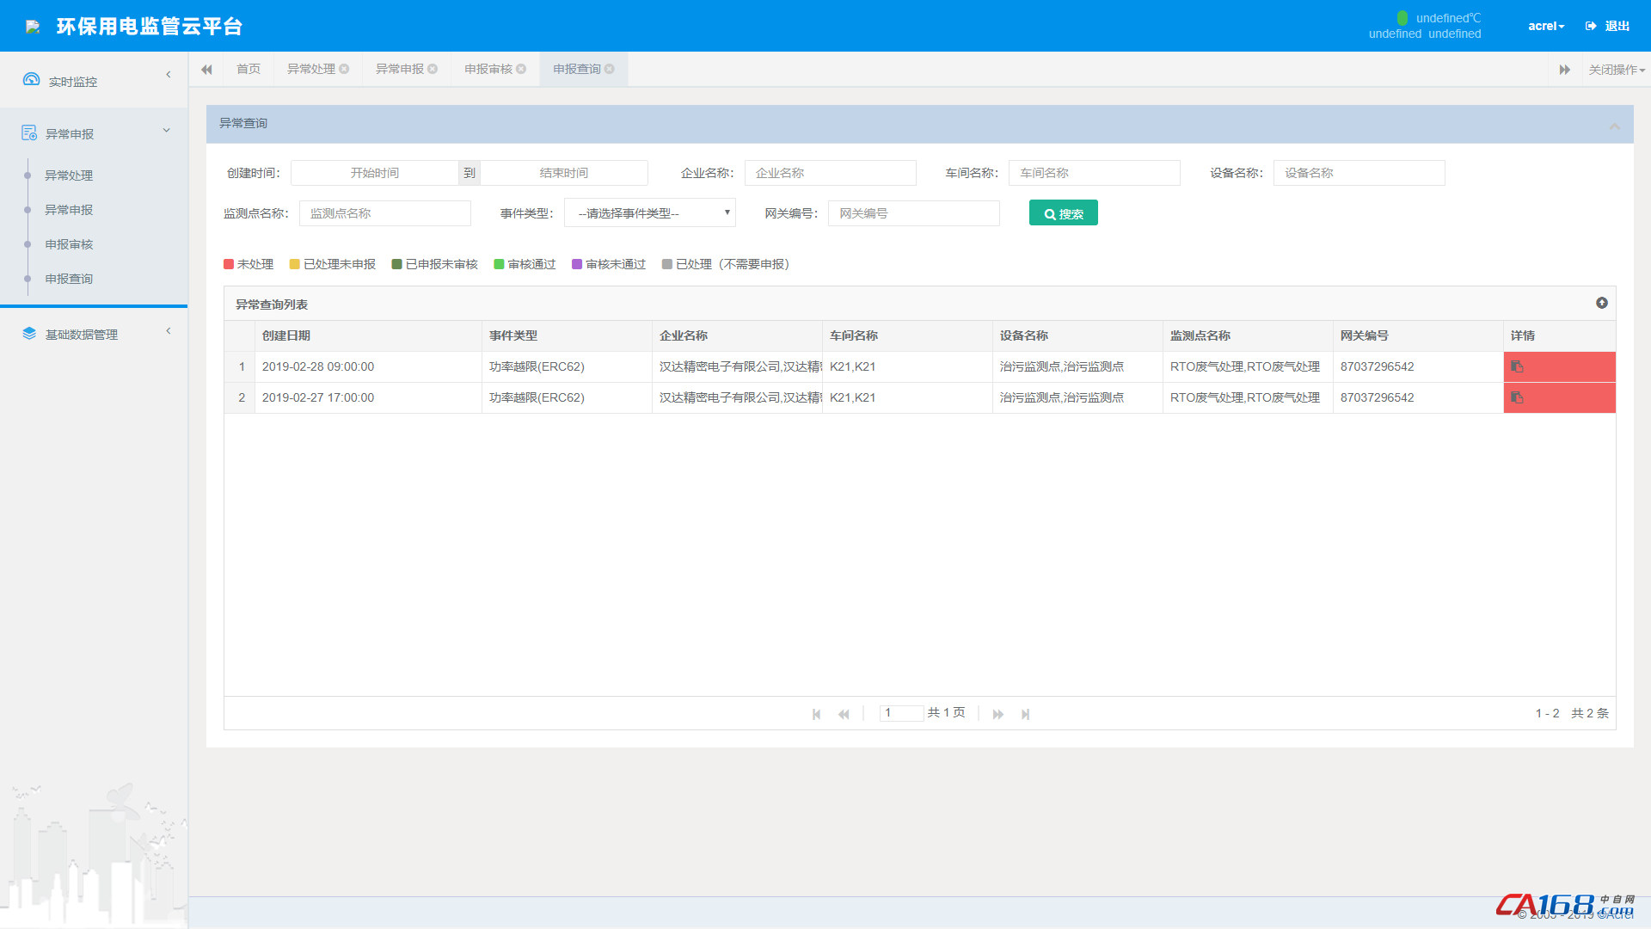Click the yellow 已处理未申报 legend swatch
This screenshot has height=929, width=1651.
pos(295,264)
